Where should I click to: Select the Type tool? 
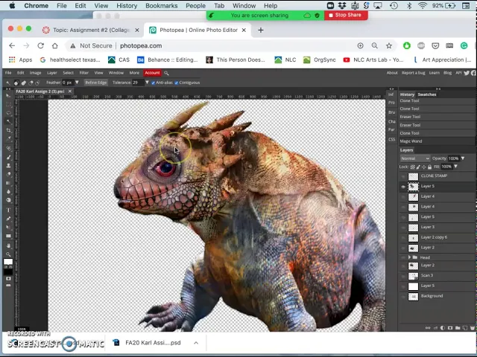[8, 210]
